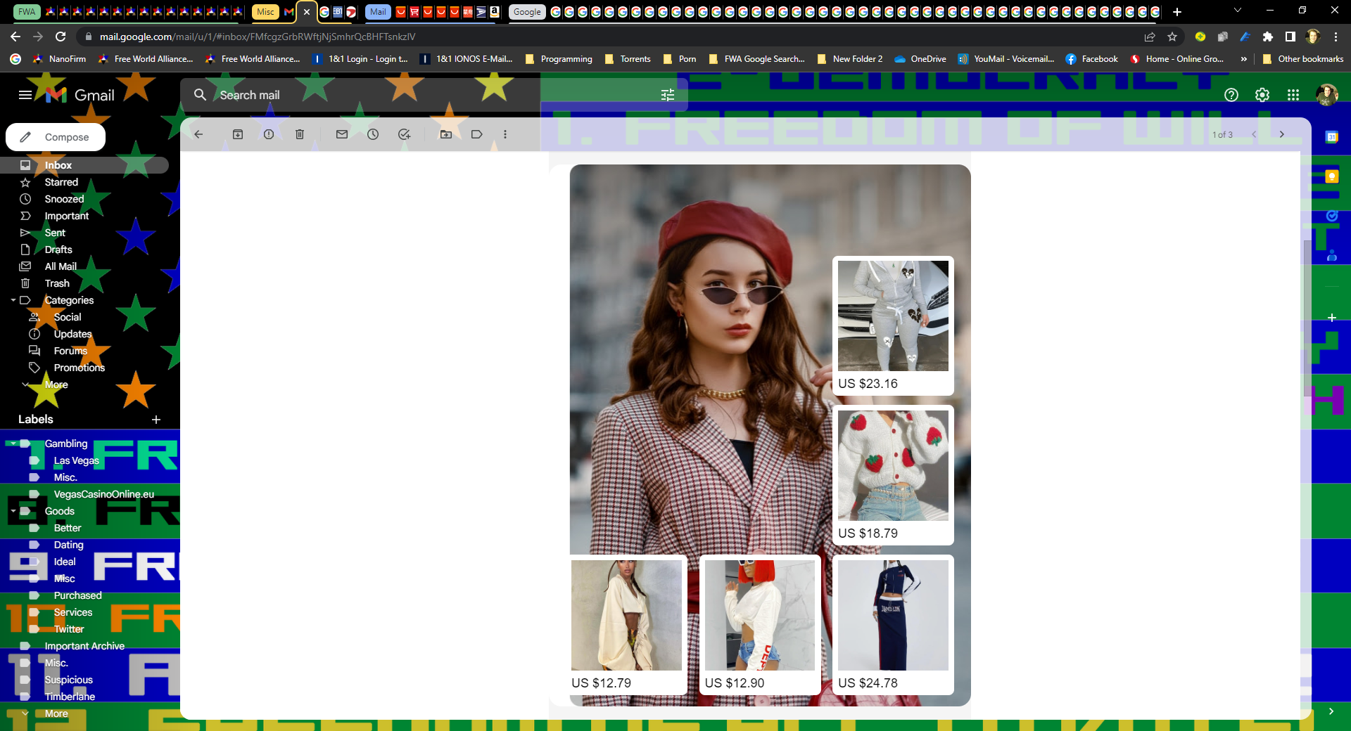Delete the email with trash icon

coord(300,134)
